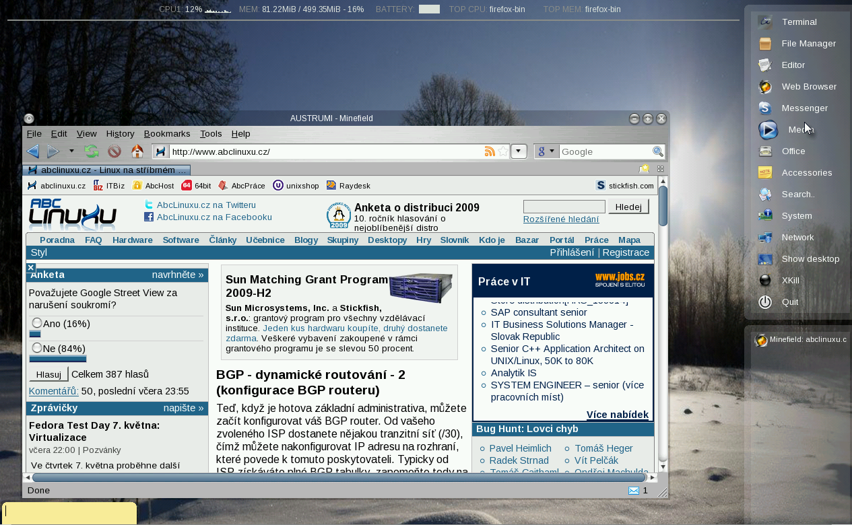Run search with the magnifier icon
Image resolution: width=852 pixels, height=525 pixels.
658,151
